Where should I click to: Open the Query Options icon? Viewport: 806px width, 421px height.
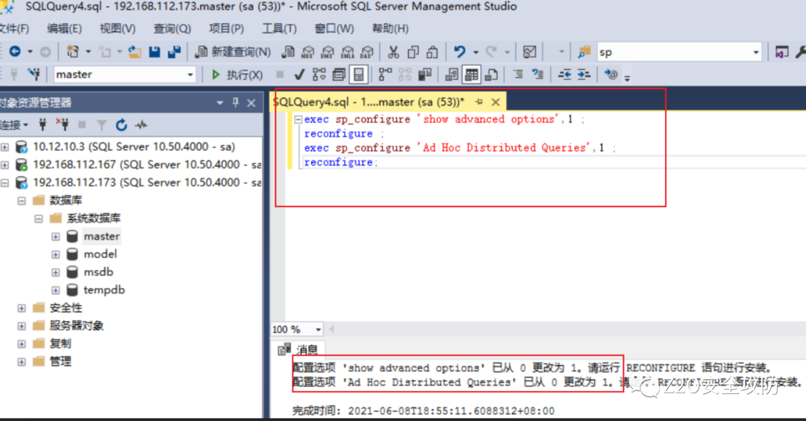[x=339, y=75]
